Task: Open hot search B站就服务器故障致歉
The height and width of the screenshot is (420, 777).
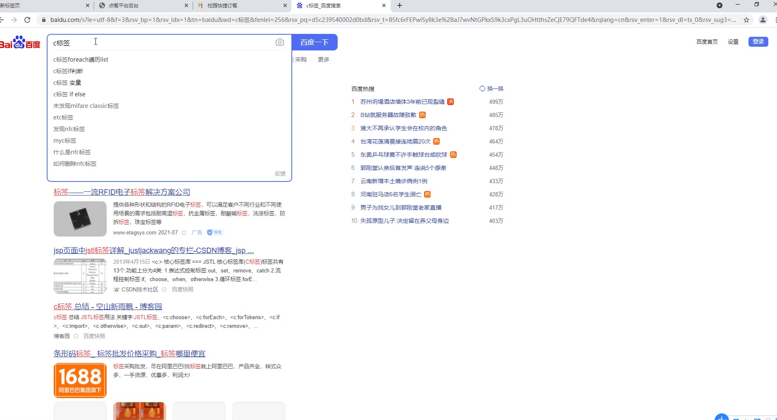Action: point(388,115)
